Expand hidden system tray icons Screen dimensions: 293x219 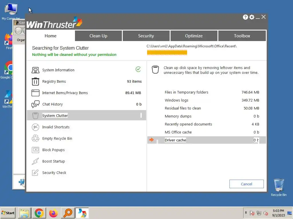pyautogui.click(x=246, y=213)
